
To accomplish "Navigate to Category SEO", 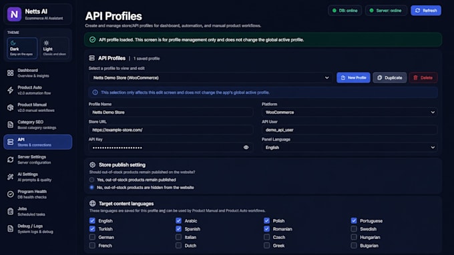I will 38,125.
